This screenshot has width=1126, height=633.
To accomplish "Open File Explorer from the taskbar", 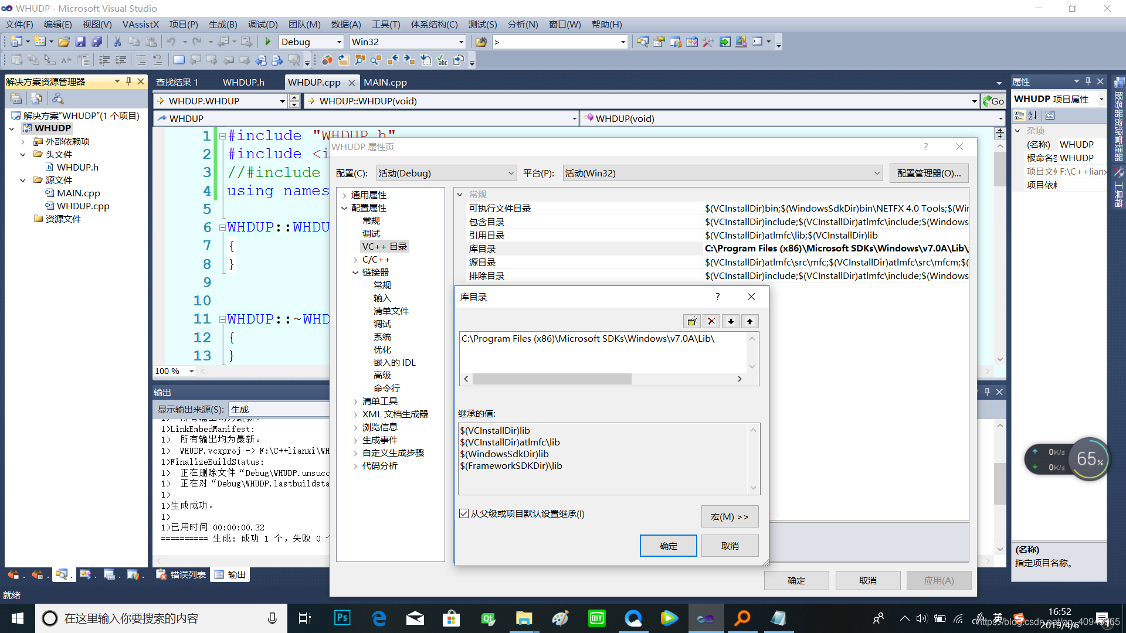I will (524, 618).
